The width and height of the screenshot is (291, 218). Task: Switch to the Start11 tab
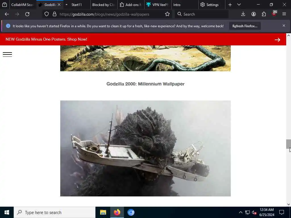click(x=76, y=5)
